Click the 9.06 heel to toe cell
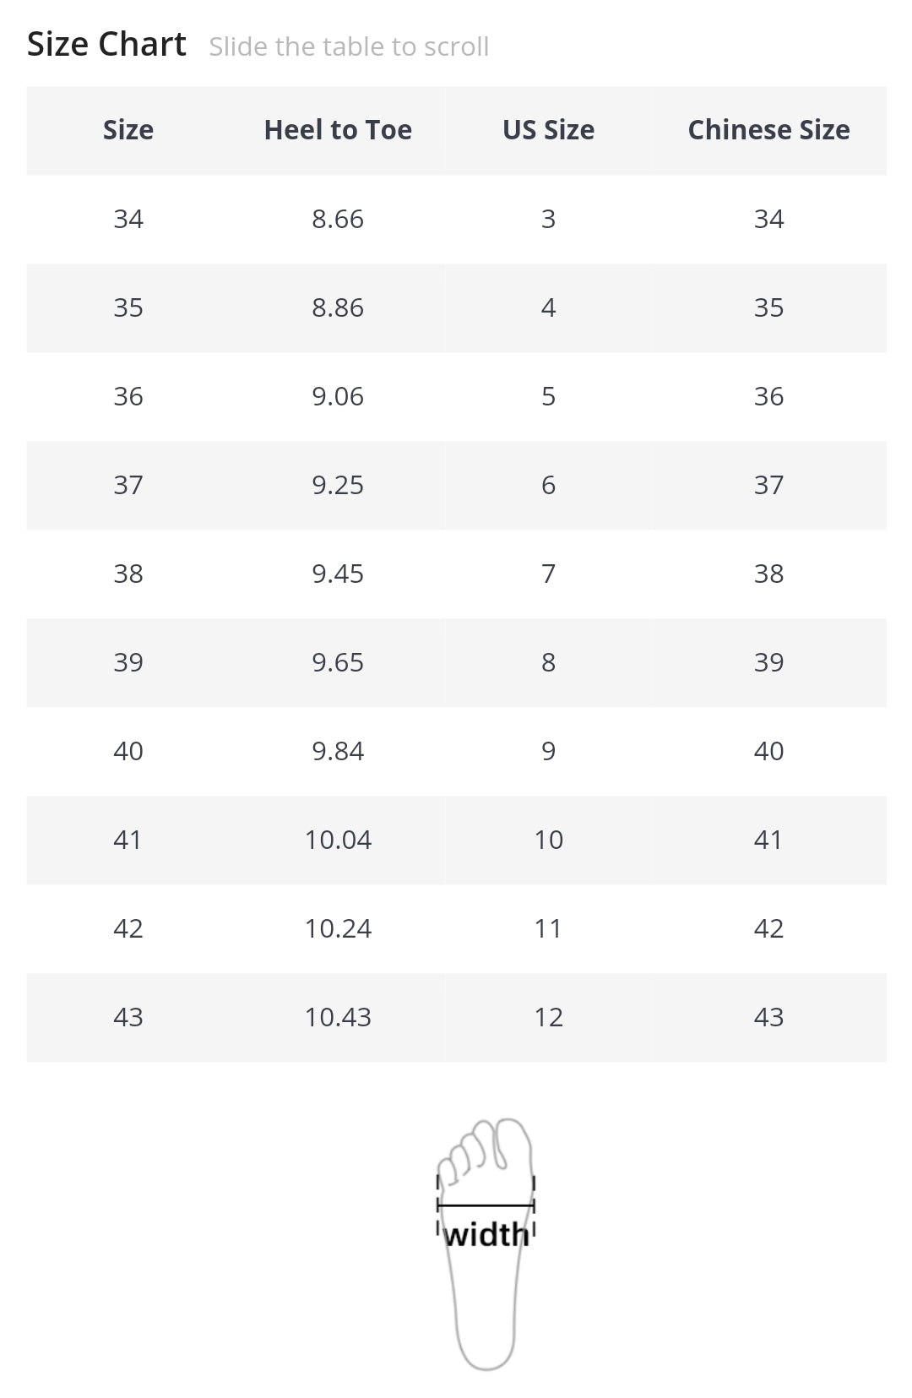Viewport: 912px width, 1398px height. click(338, 396)
